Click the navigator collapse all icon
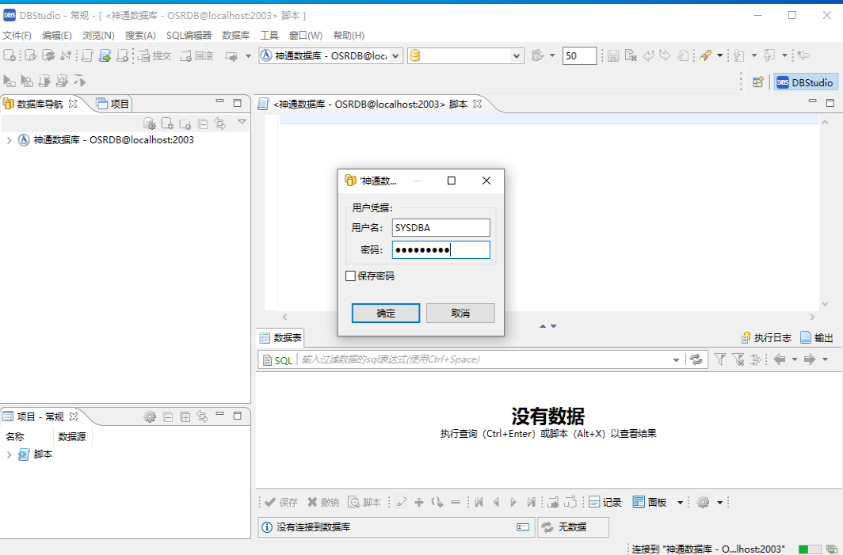The width and height of the screenshot is (843, 555). pyautogui.click(x=203, y=124)
